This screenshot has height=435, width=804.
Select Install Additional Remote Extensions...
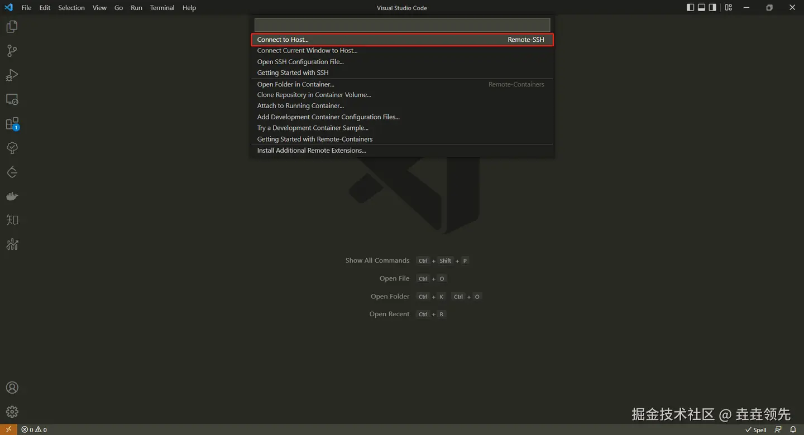402,151
